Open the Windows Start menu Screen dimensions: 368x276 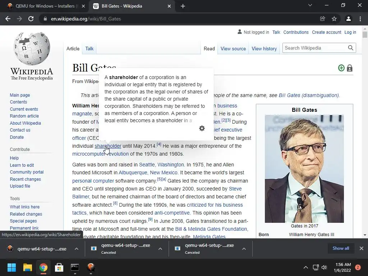point(11,267)
